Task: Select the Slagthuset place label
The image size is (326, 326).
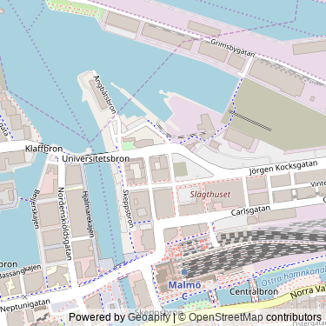Action: pos(210,195)
